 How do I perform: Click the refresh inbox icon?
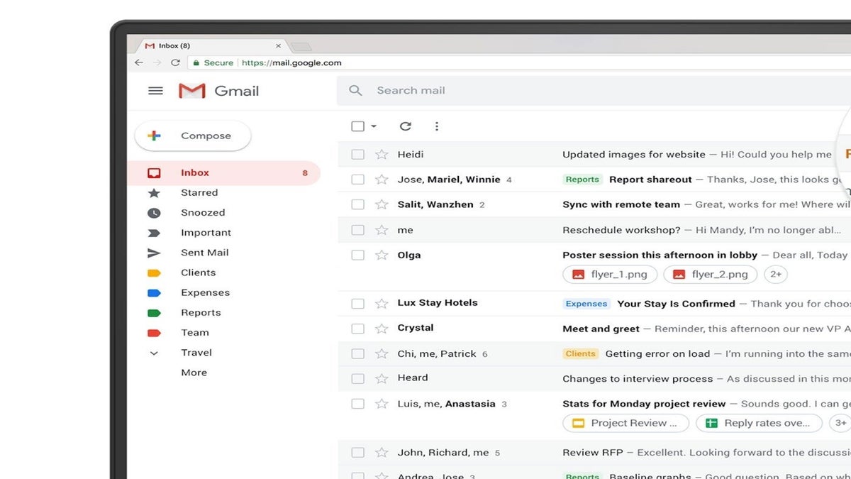(405, 126)
